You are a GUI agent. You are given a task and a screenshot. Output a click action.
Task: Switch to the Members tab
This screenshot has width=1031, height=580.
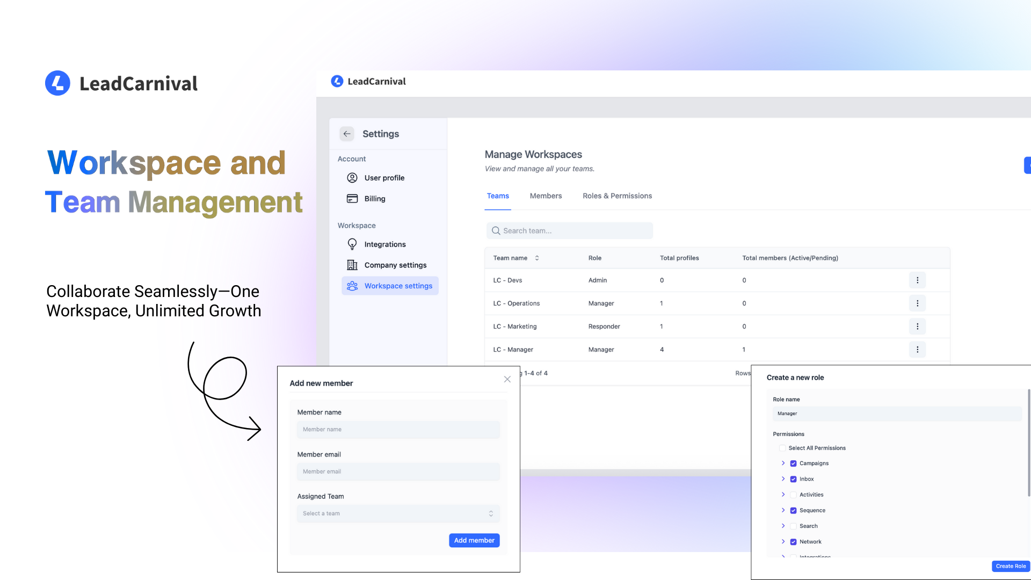click(546, 196)
